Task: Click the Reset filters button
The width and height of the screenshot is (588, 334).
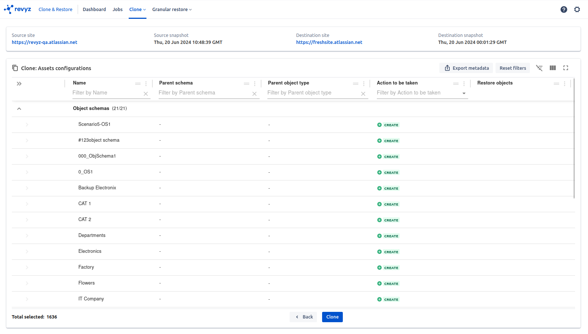Action: pyautogui.click(x=513, y=68)
